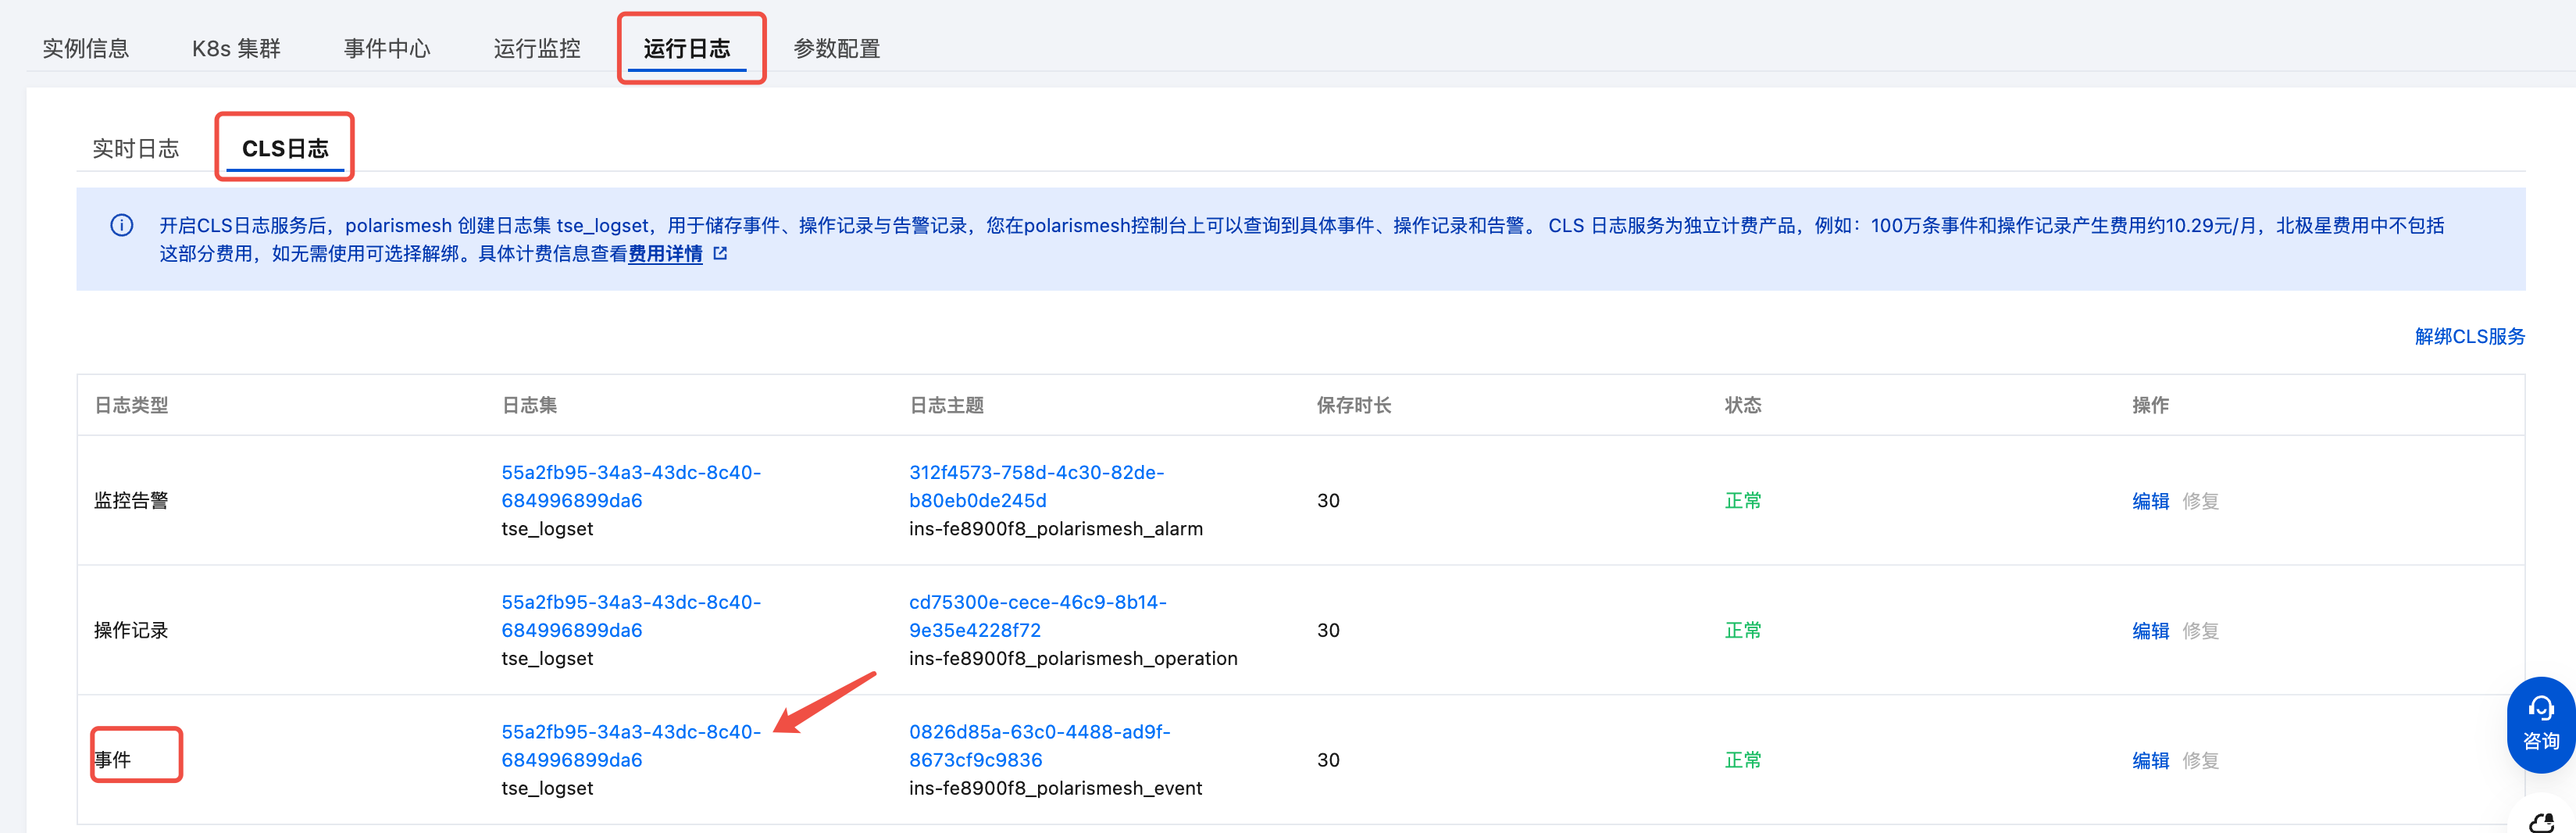Go to the 运行监控 tab
Image resolution: width=2576 pixels, height=833 pixels.
click(537, 48)
